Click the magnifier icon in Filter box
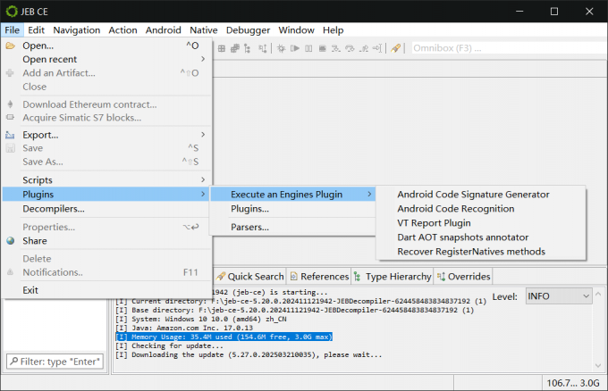Screen dimensions: 608x391 (x=14, y=362)
